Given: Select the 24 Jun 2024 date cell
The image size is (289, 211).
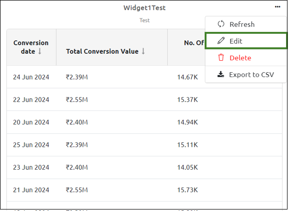Looking at the screenshot, I should (x=31, y=77).
